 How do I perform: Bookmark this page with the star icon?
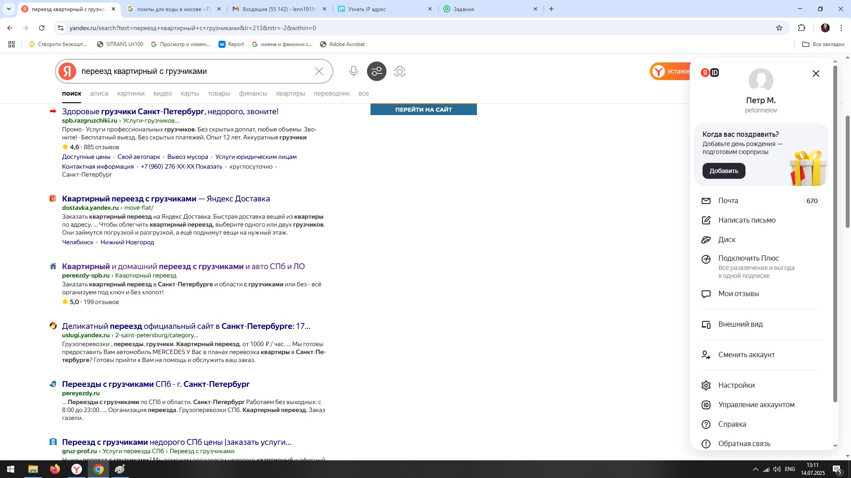coord(779,28)
